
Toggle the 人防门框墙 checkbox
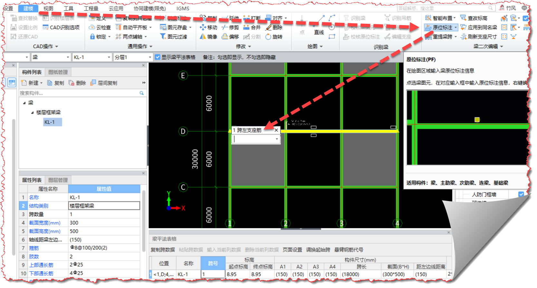tap(521, 194)
